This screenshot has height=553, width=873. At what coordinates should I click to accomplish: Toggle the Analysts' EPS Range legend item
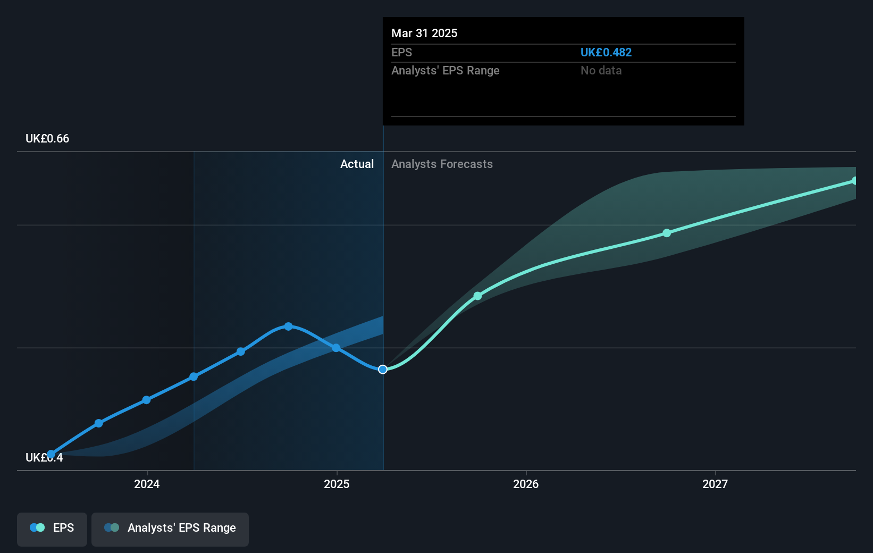[x=170, y=528]
